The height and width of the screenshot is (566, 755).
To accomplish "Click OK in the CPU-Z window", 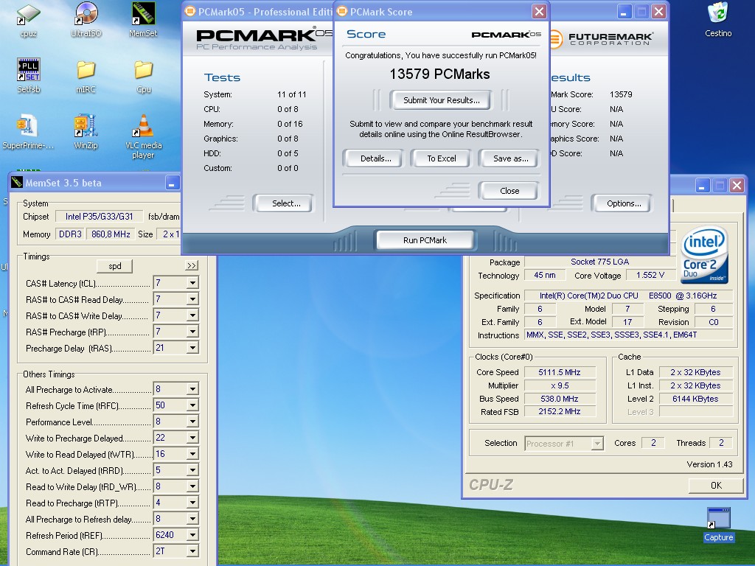I will (716, 485).
